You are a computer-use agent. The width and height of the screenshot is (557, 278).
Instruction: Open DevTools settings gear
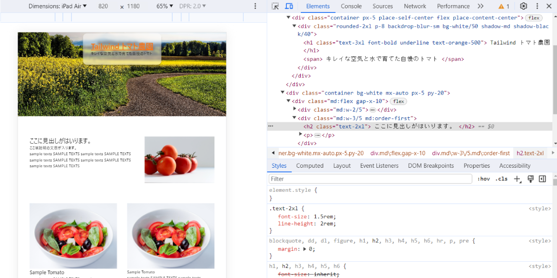pos(524,6)
